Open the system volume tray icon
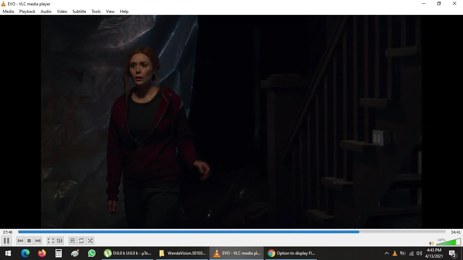The width and height of the screenshot is (463, 260). click(419, 253)
